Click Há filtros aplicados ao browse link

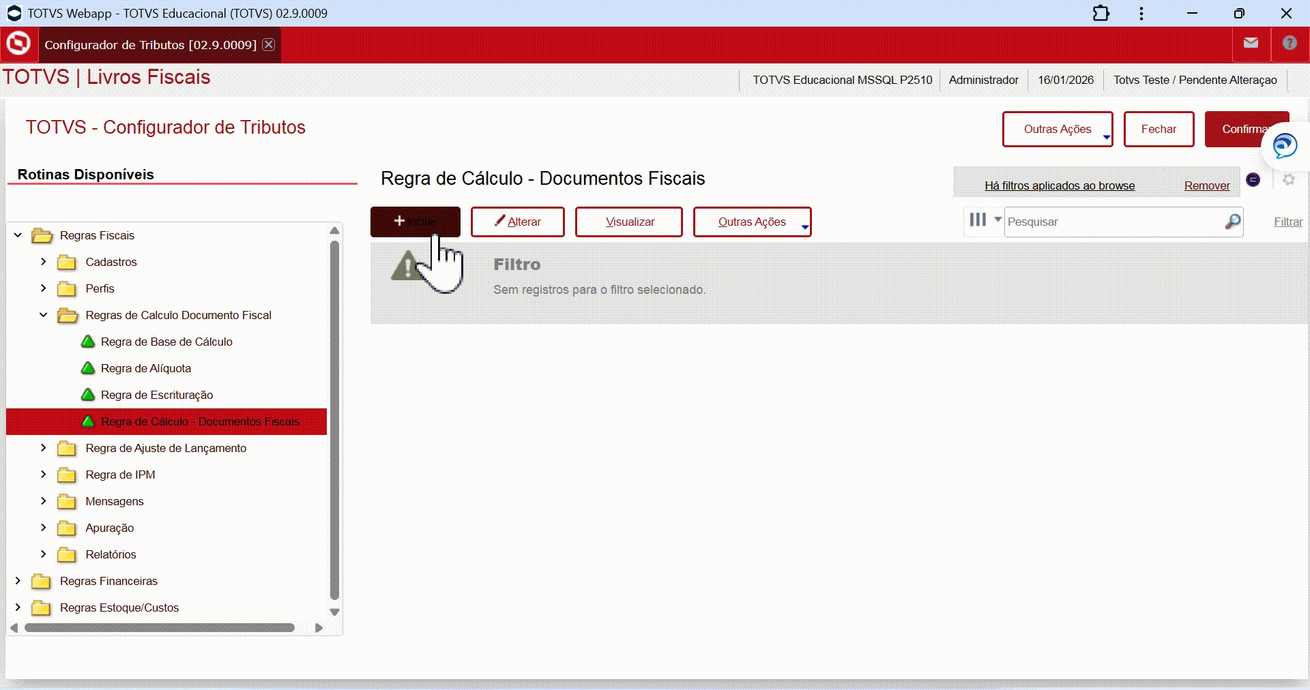point(1060,185)
